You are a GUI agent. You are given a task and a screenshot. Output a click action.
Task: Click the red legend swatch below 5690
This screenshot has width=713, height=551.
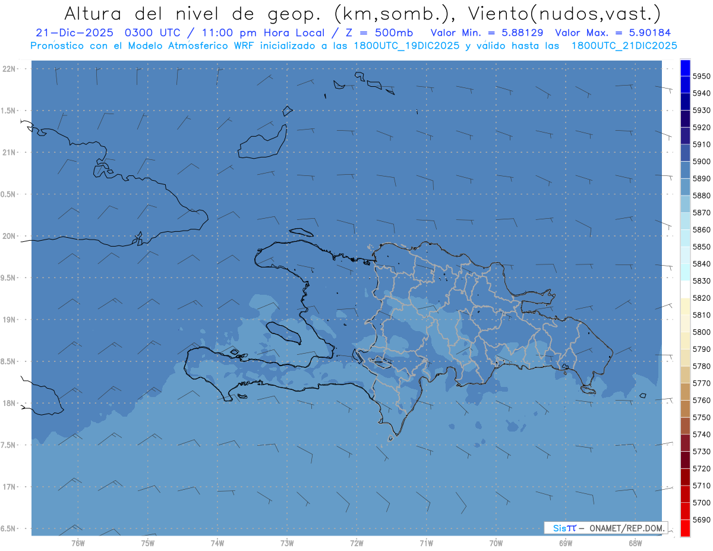(685, 528)
